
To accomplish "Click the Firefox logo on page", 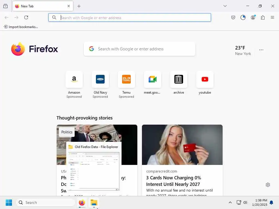I will pyautogui.click(x=35, y=49).
